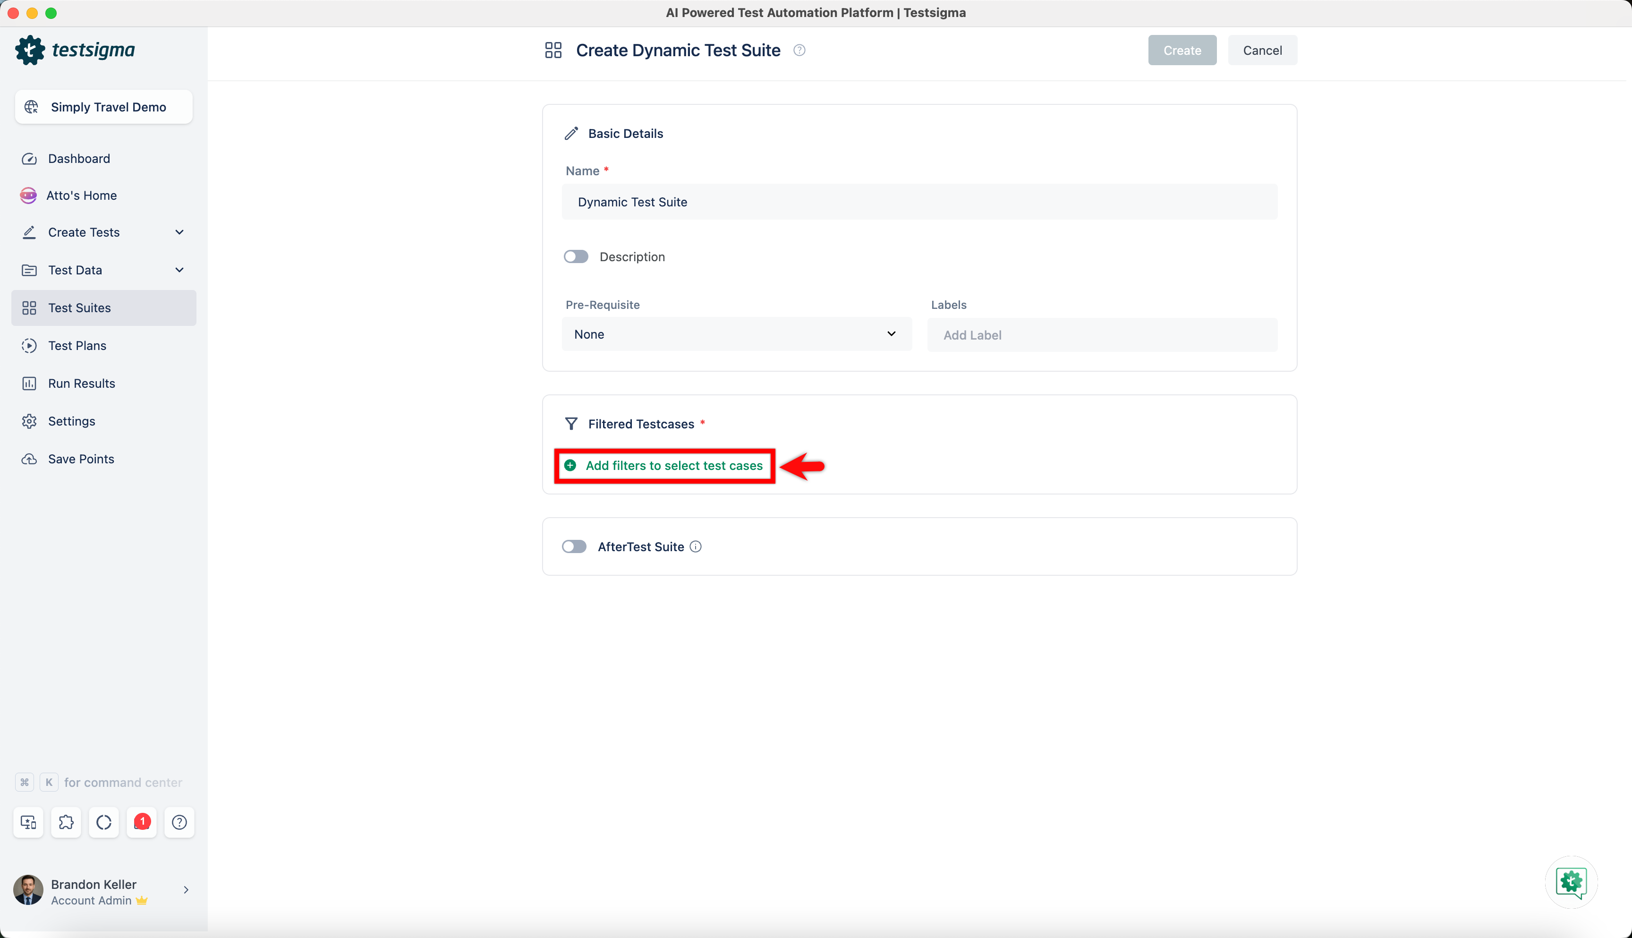The image size is (1632, 938).
Task: Open the Simply Travel Demo project switcher
Action: pos(103,107)
